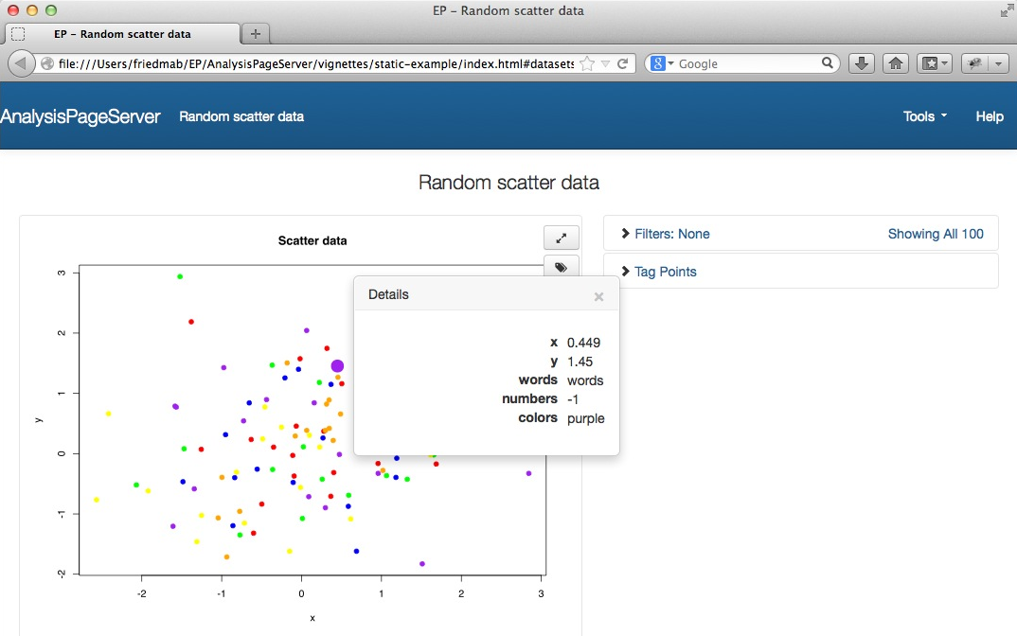
Task: Bookmark the page with the star icon
Action: (587, 63)
